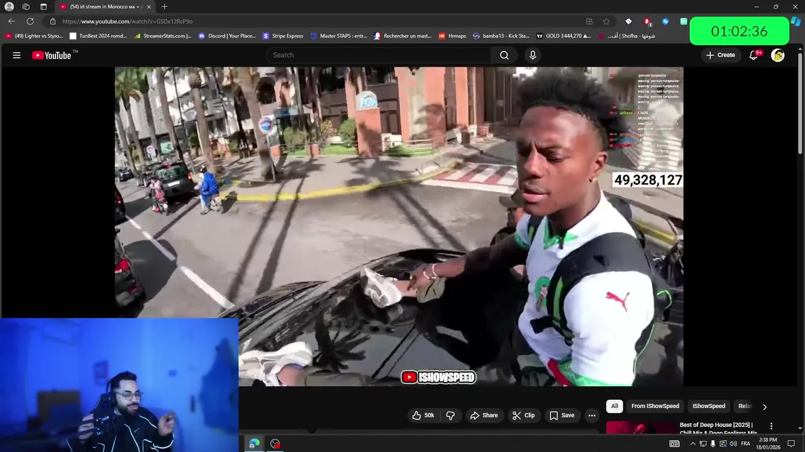Create a Clip of the video
This screenshot has width=805, height=452.
pos(523,415)
